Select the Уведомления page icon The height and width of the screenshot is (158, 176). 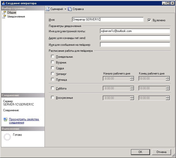click(4, 16)
